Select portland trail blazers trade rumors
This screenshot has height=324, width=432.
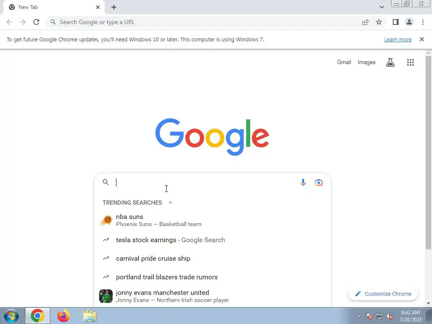(x=212, y=277)
